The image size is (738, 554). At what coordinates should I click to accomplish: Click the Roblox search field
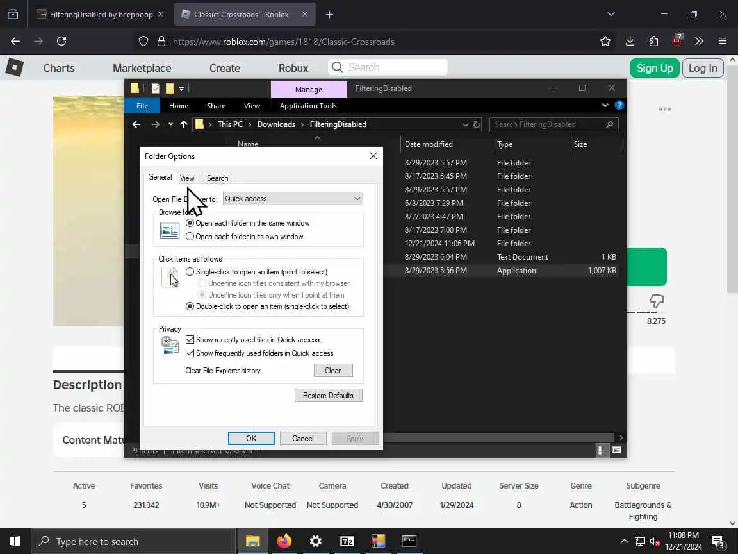[388, 67]
